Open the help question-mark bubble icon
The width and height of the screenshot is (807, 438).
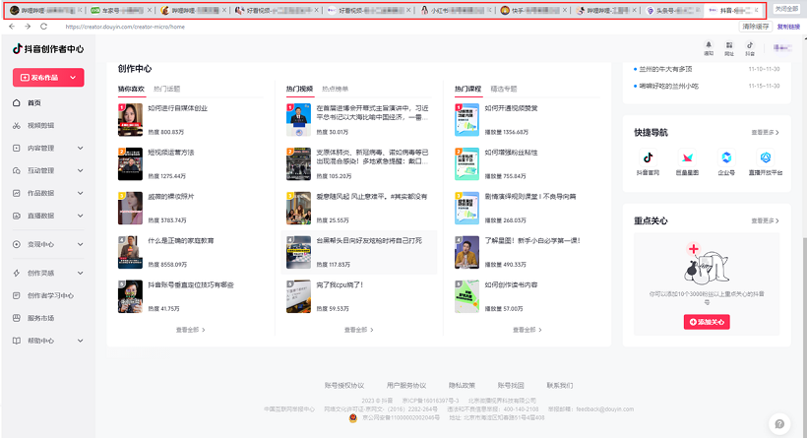point(779,424)
